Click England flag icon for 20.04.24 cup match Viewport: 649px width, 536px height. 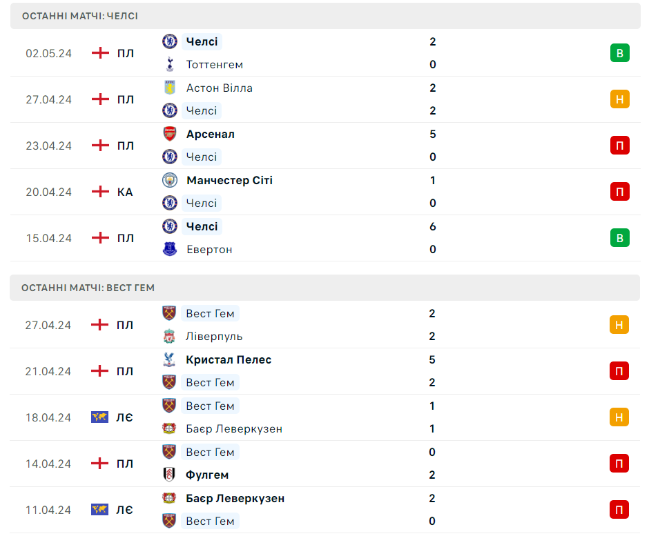[100, 192]
